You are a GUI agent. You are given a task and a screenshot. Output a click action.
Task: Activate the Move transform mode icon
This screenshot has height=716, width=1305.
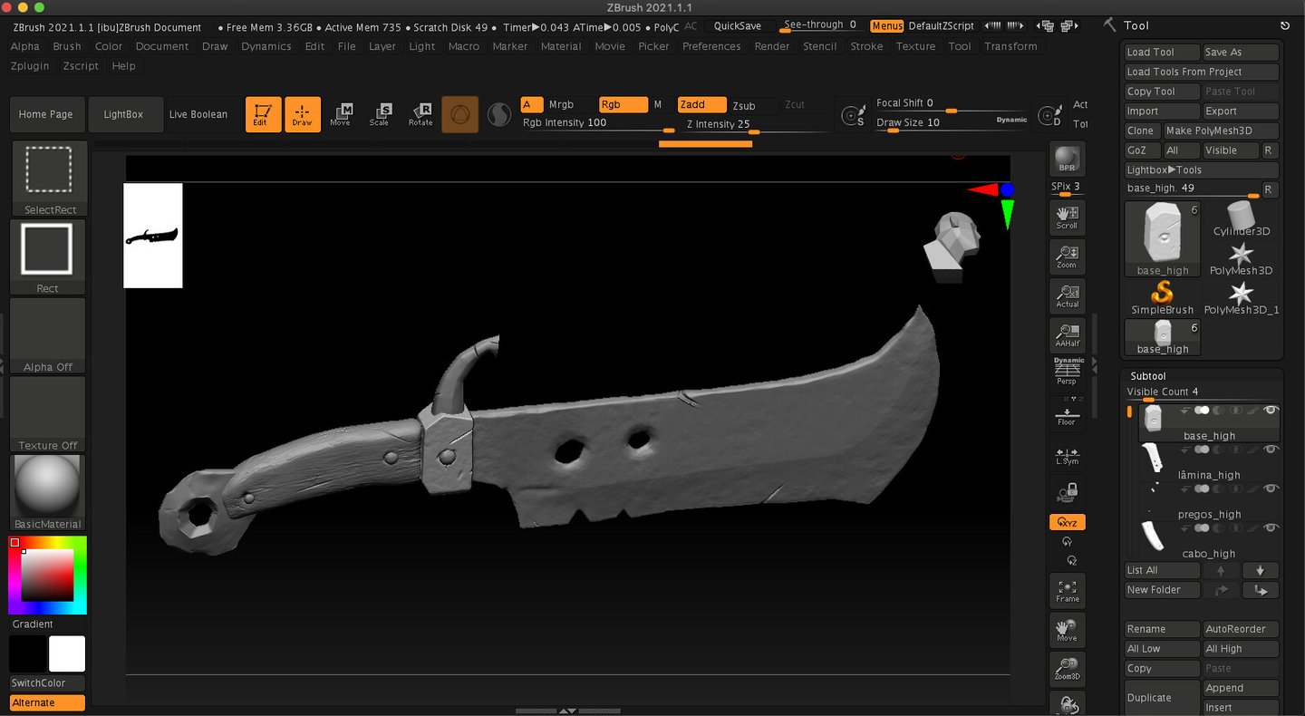click(341, 114)
